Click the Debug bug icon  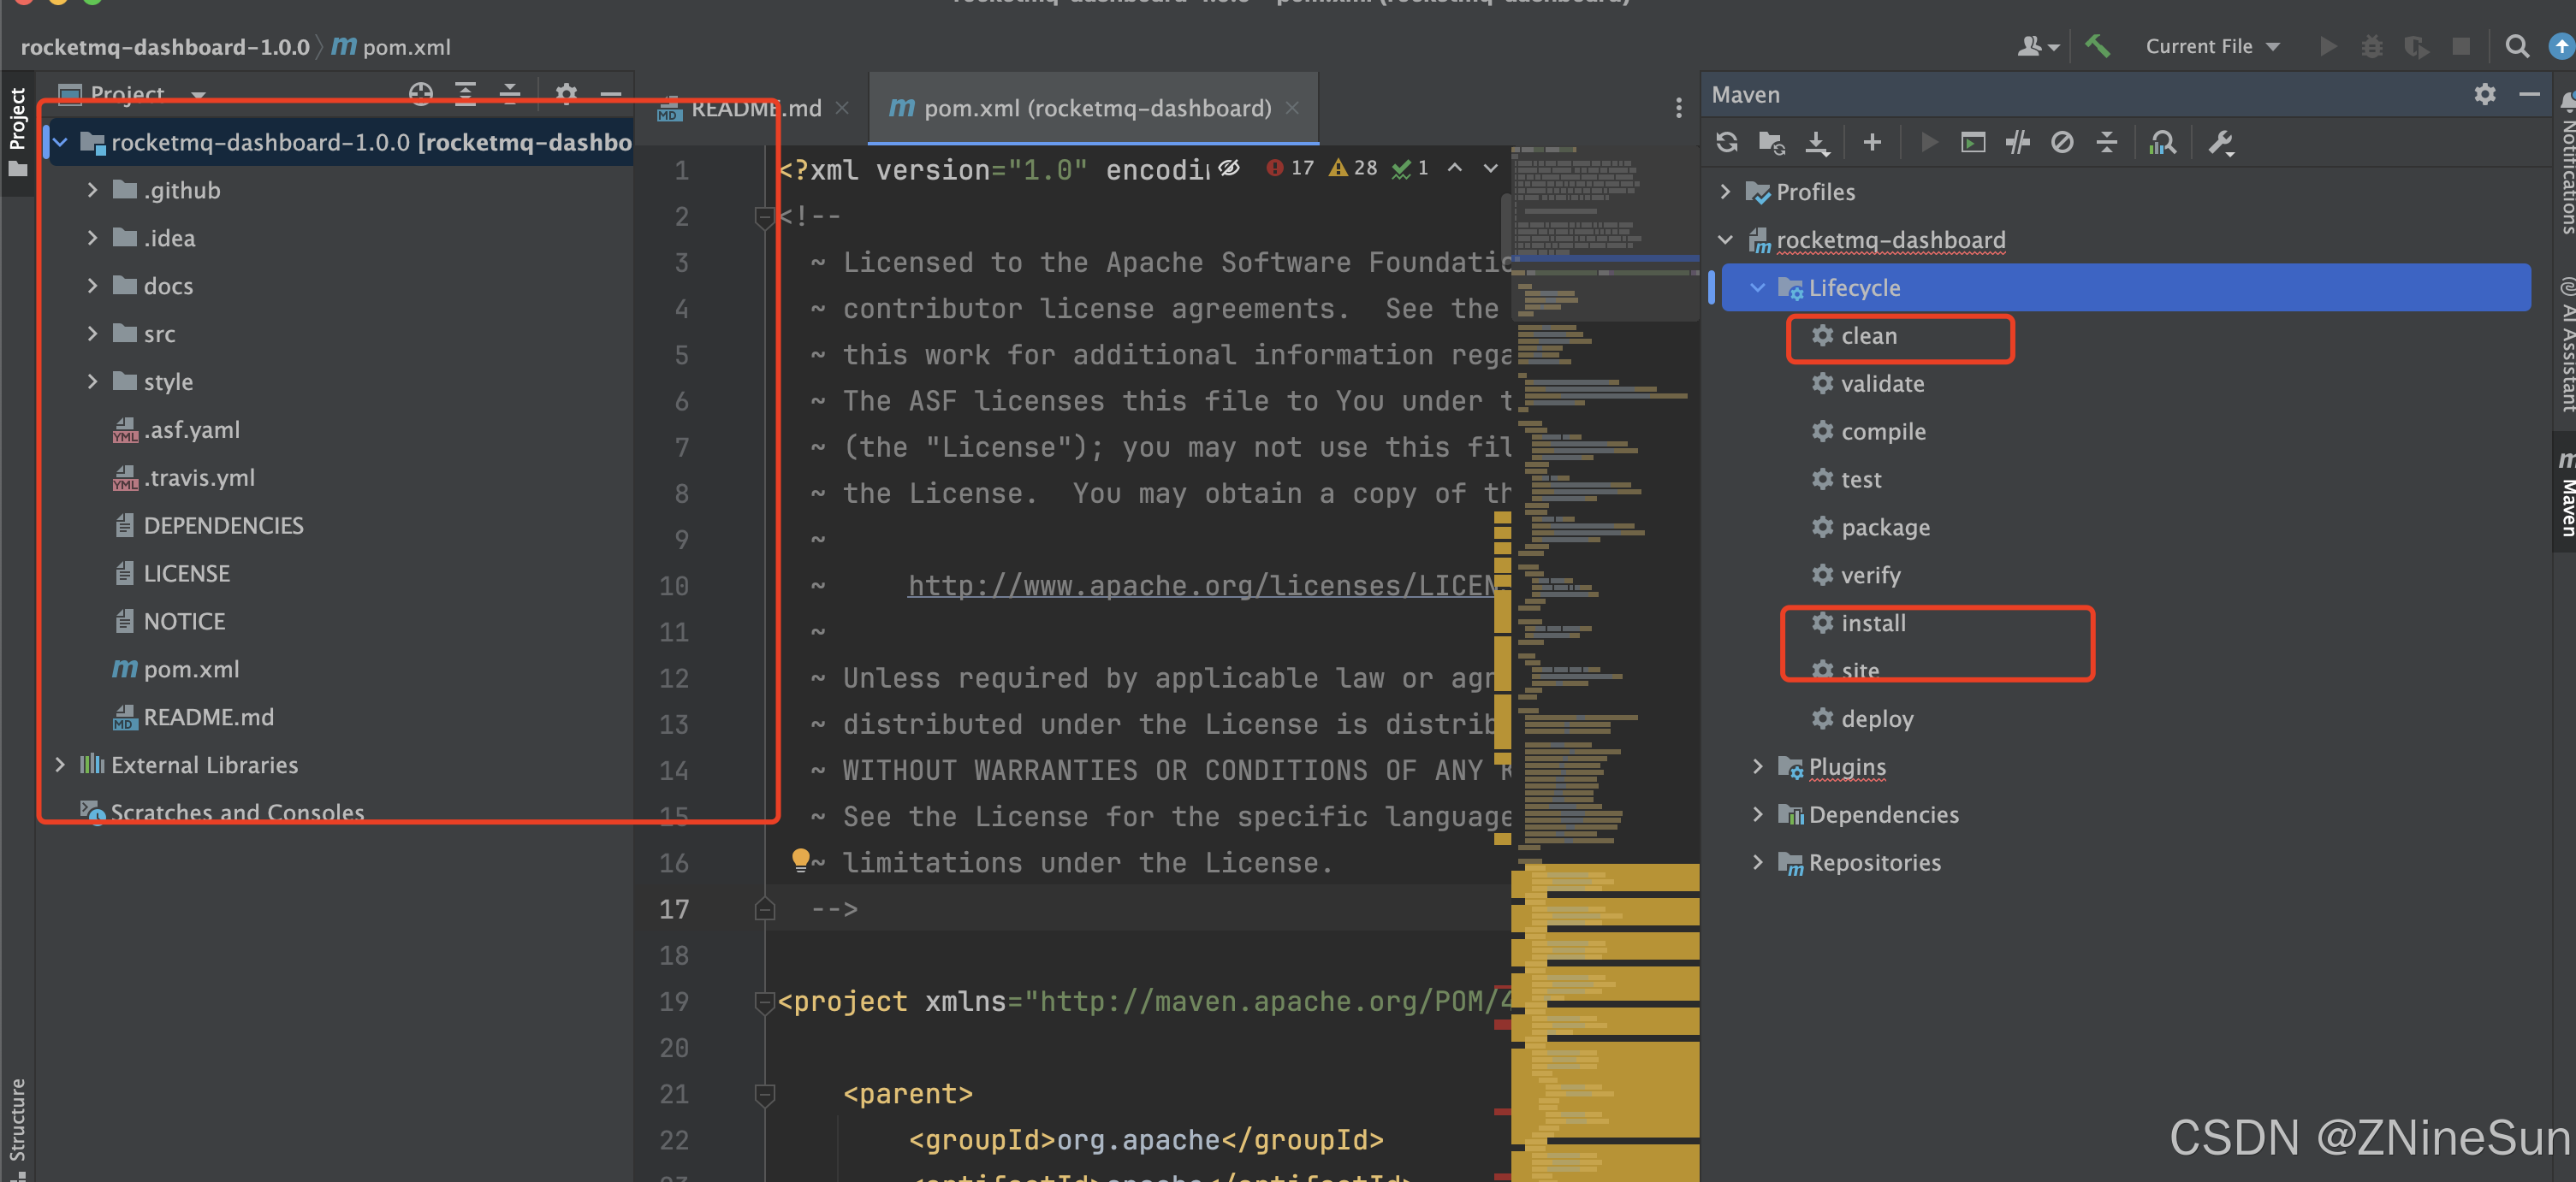[x=2371, y=46]
